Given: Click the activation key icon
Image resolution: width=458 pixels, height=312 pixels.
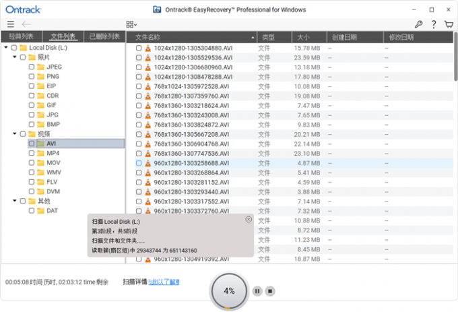Looking at the screenshot, I should 418,24.
